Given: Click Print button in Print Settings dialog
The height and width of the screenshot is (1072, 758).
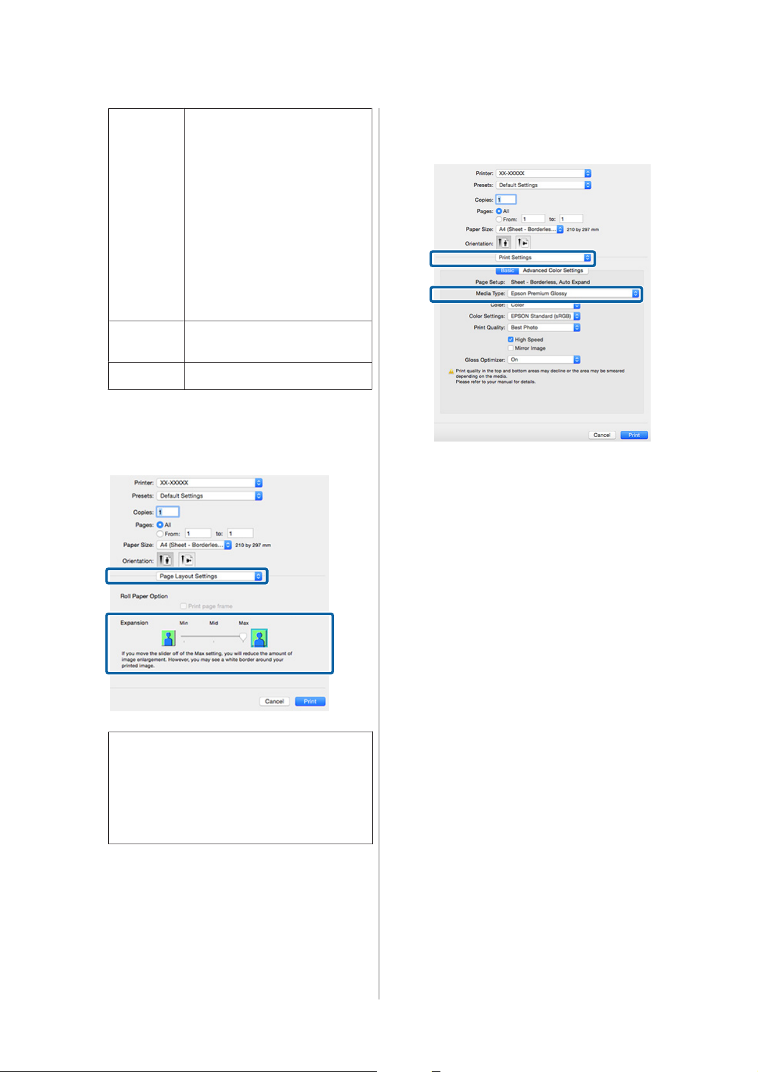Looking at the screenshot, I should pyautogui.click(x=634, y=435).
